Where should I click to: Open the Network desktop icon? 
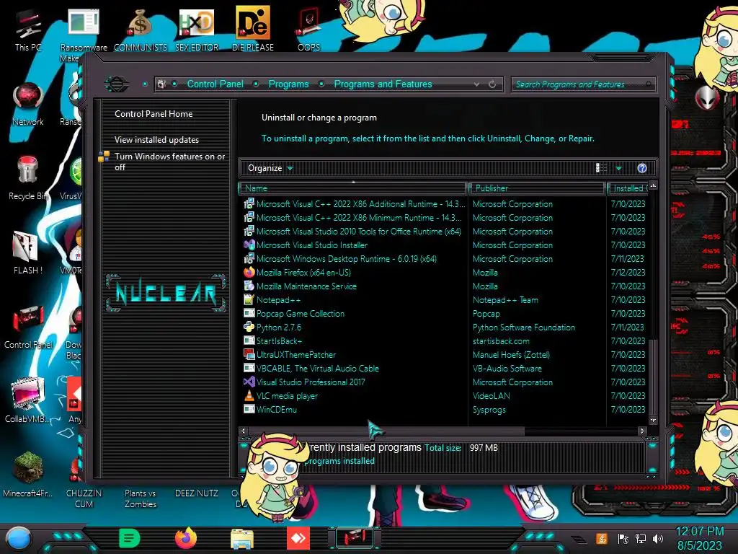(x=28, y=104)
